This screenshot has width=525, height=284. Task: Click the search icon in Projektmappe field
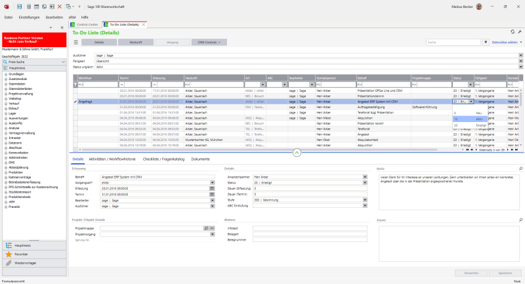coord(206,228)
